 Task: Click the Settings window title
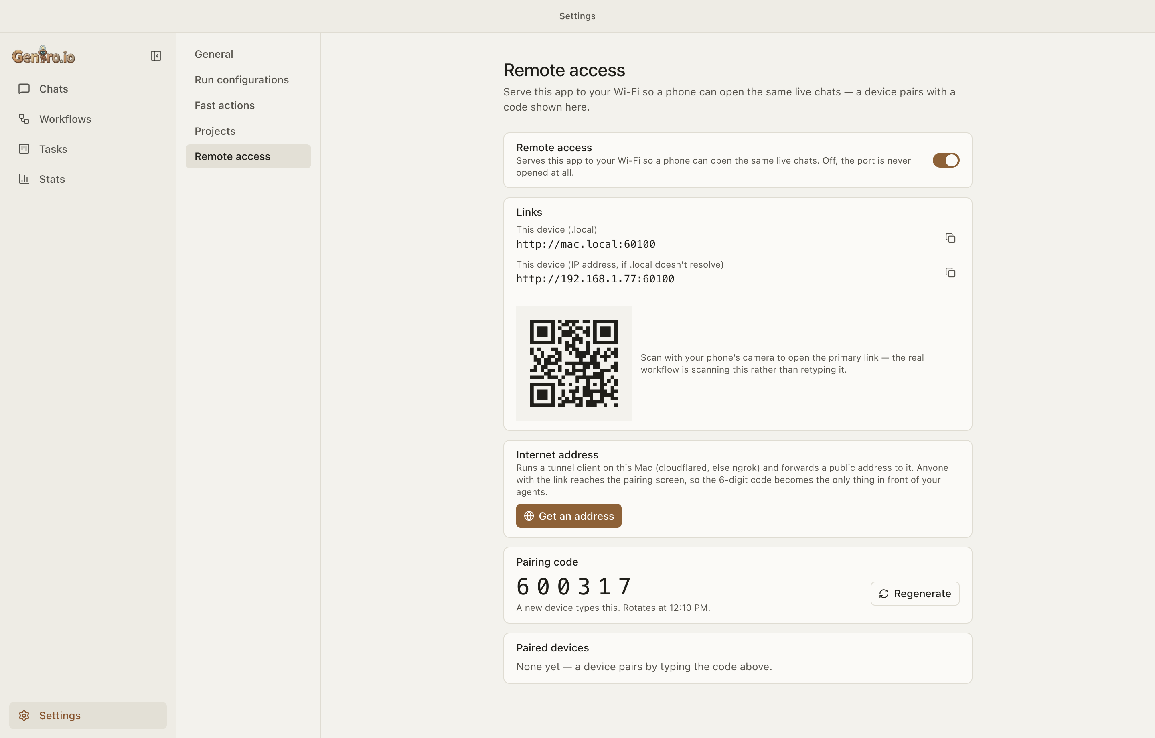tap(577, 16)
